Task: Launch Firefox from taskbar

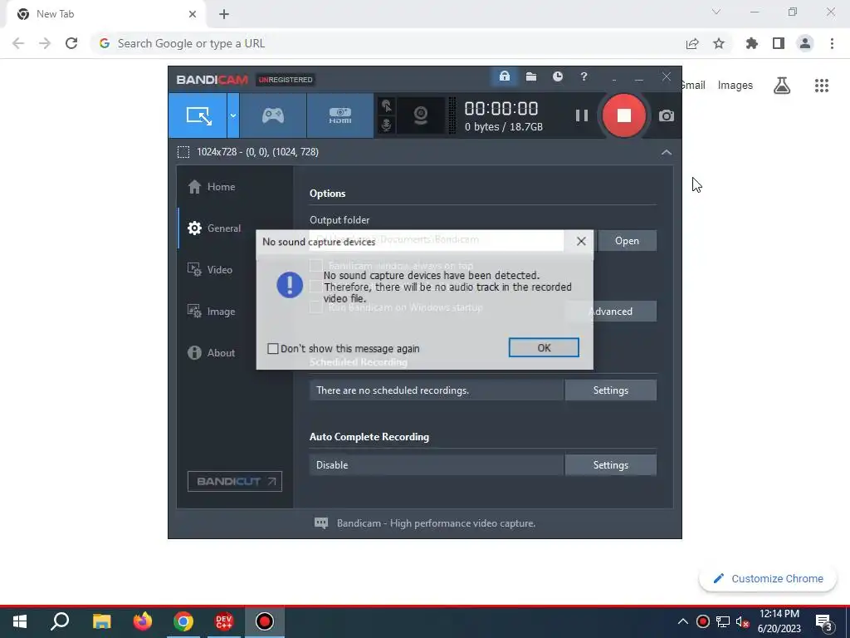Action: click(143, 621)
